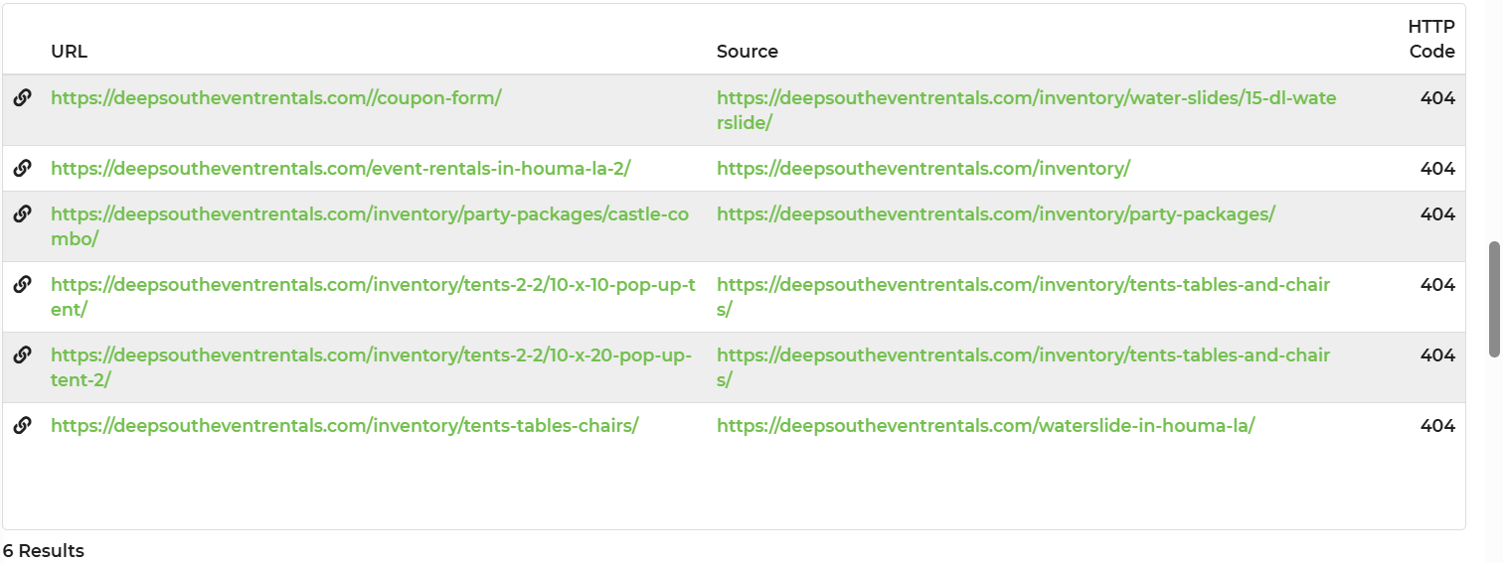This screenshot has width=1503, height=563.
Task: Click link icon beside coupon-form URL
Action: click(x=22, y=97)
